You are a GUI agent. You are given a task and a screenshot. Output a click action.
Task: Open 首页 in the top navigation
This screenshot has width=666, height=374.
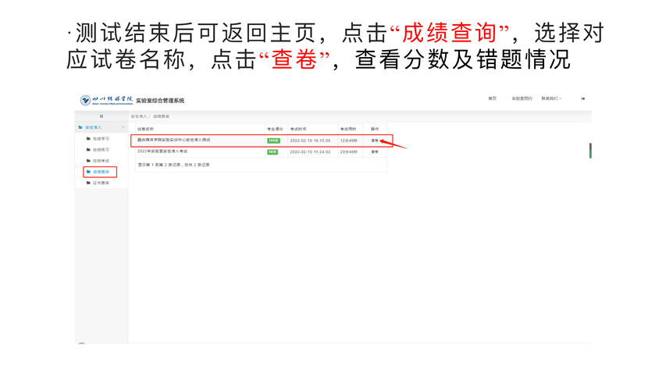coord(492,99)
